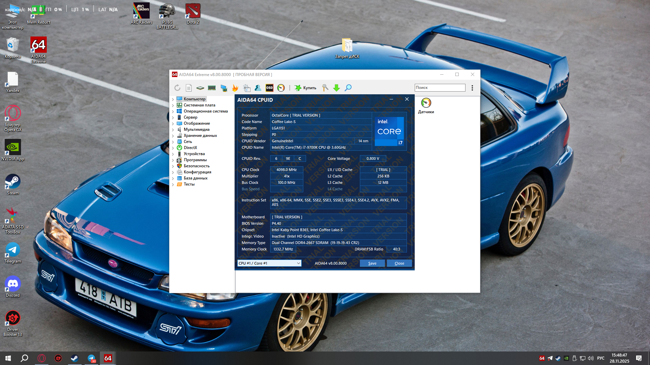Expand the Тесты tree node

[173, 185]
